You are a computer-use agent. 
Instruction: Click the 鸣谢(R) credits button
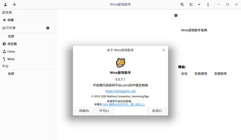coord(84,111)
